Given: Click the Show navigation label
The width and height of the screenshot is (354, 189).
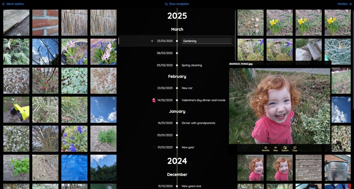Looking at the screenshot, I should (x=179, y=4).
